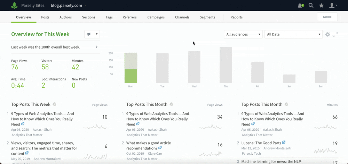Open the user account profile icon
The width and height of the screenshot is (348, 164).
(x=333, y=6)
